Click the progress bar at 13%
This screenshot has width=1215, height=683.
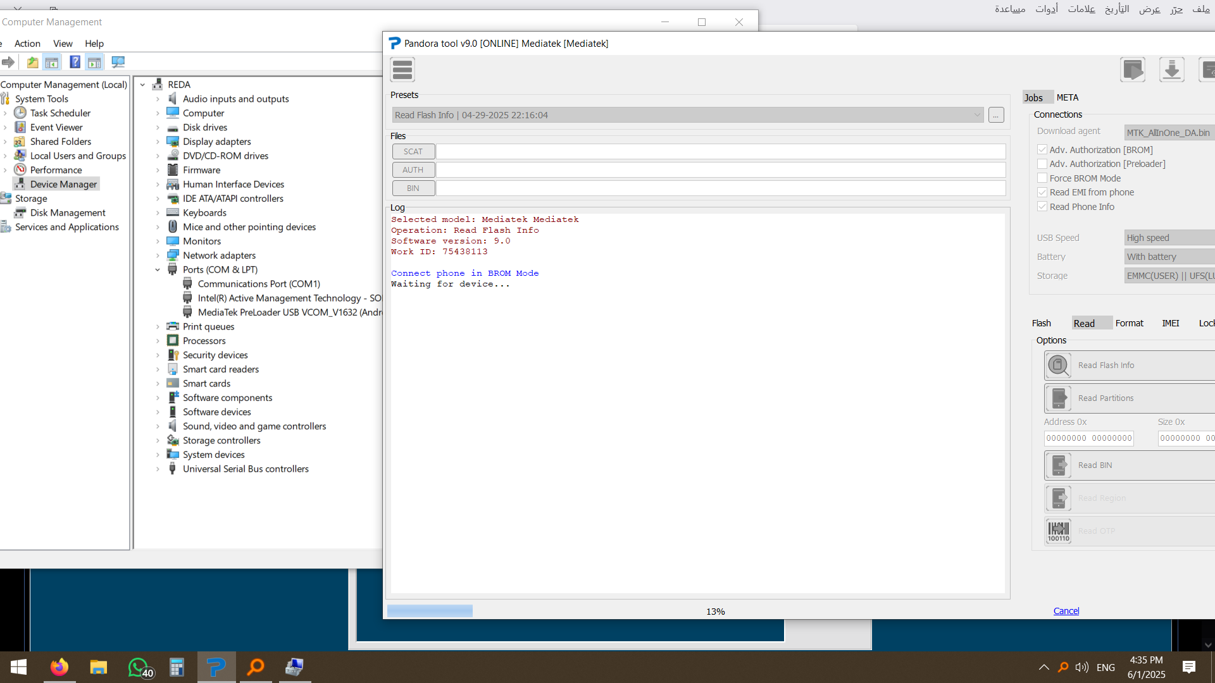pyautogui.click(x=699, y=611)
